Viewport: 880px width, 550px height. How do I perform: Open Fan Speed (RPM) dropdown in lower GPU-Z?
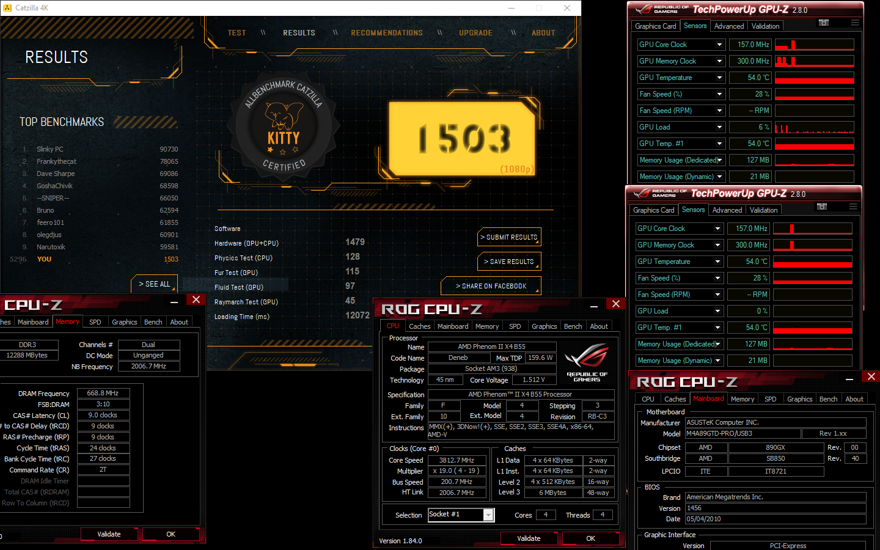717,295
